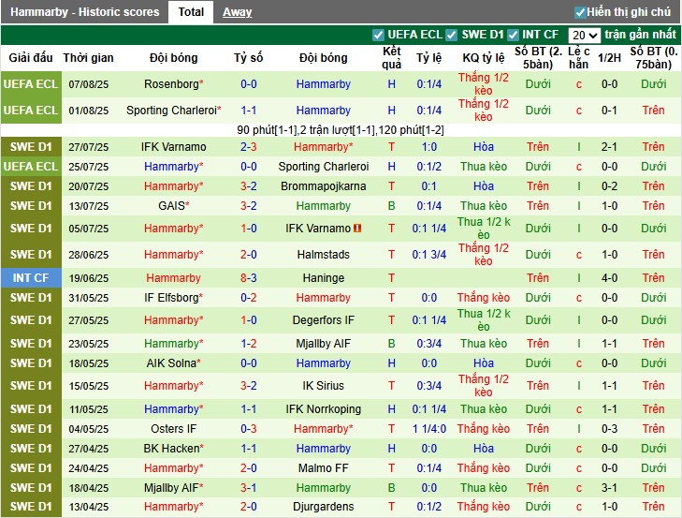Click the extra-time note under Sporting Charleroi
Viewport: 682px width, 518px height.
341,130
